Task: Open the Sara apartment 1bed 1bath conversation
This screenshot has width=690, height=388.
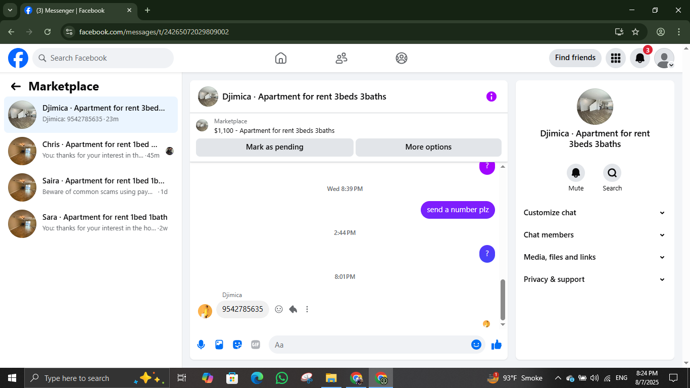Action: [91, 224]
